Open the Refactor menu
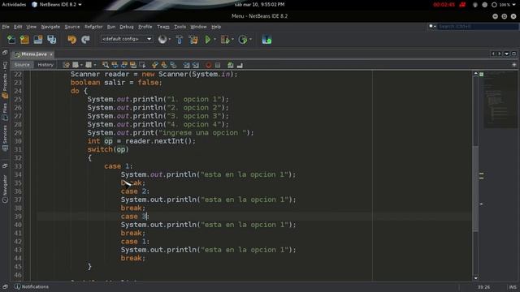 [x=93, y=27]
